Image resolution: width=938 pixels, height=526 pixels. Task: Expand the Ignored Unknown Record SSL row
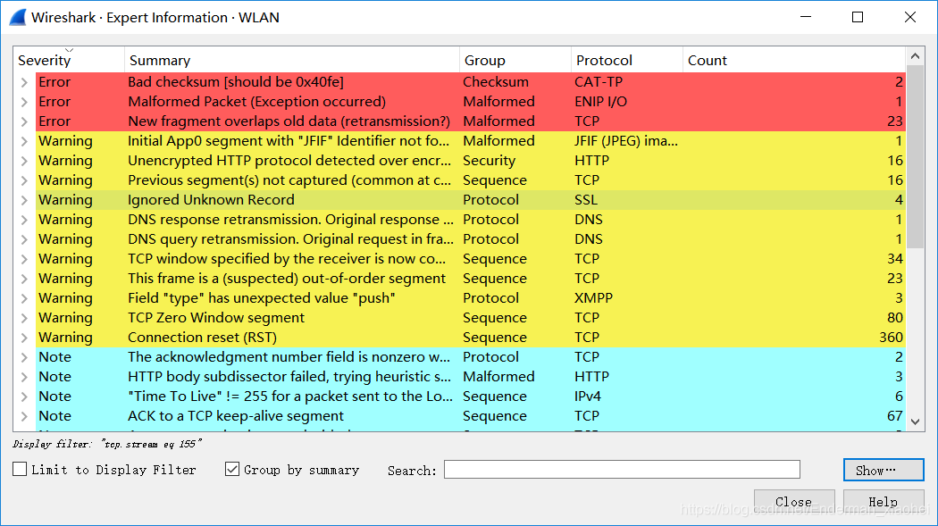24,200
